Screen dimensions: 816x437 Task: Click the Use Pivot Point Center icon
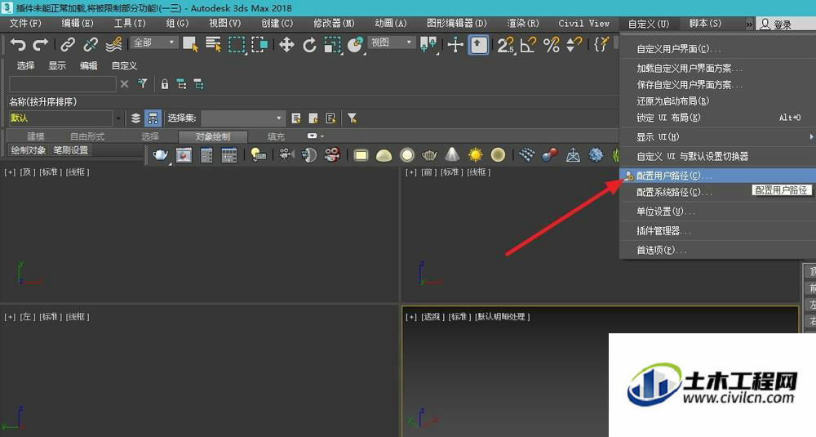(x=428, y=45)
